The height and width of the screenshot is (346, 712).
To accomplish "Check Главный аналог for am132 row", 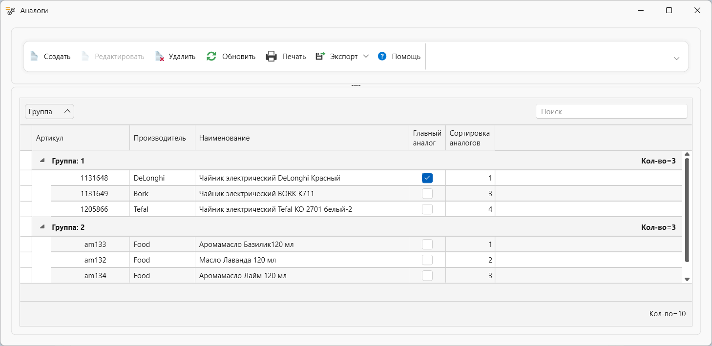I will click(427, 260).
